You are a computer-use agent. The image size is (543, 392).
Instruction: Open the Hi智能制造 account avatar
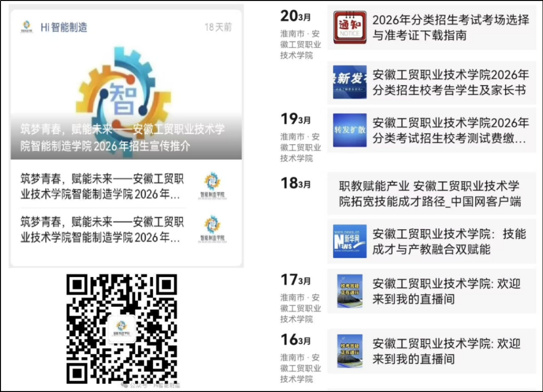(27, 27)
